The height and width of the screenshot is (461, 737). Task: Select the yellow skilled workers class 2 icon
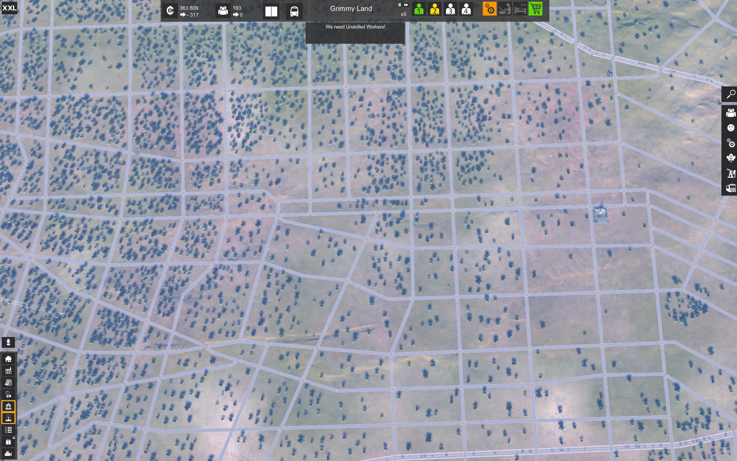point(435,9)
